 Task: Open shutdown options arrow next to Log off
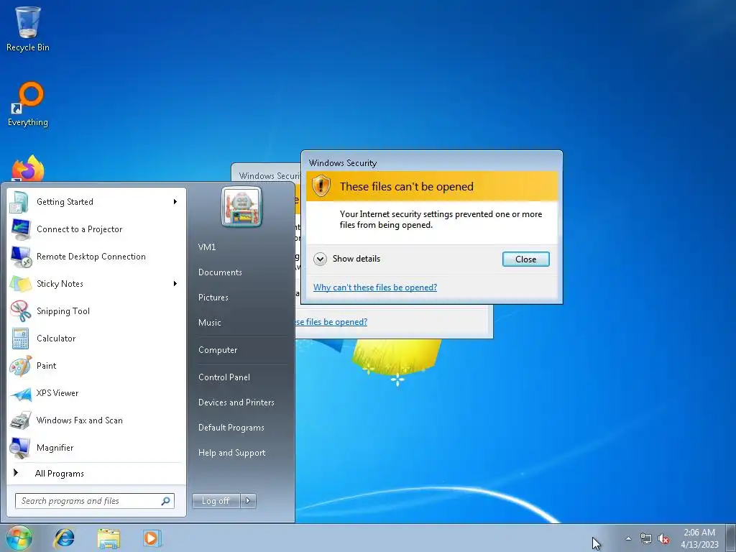point(248,501)
